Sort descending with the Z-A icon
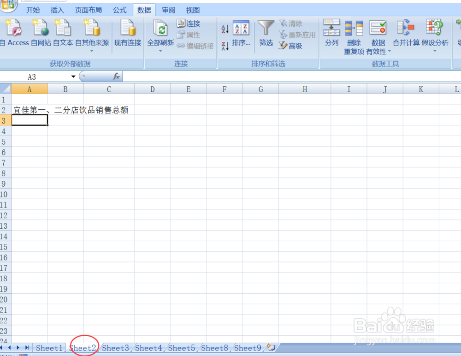The width and height of the screenshot is (461, 356). [225, 46]
